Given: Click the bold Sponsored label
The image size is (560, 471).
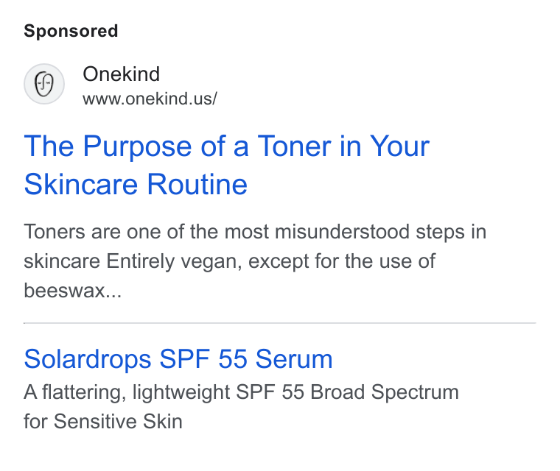Looking at the screenshot, I should [71, 31].
